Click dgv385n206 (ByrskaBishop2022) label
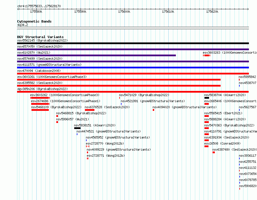This screenshot has width=257, height=200. 42,89
